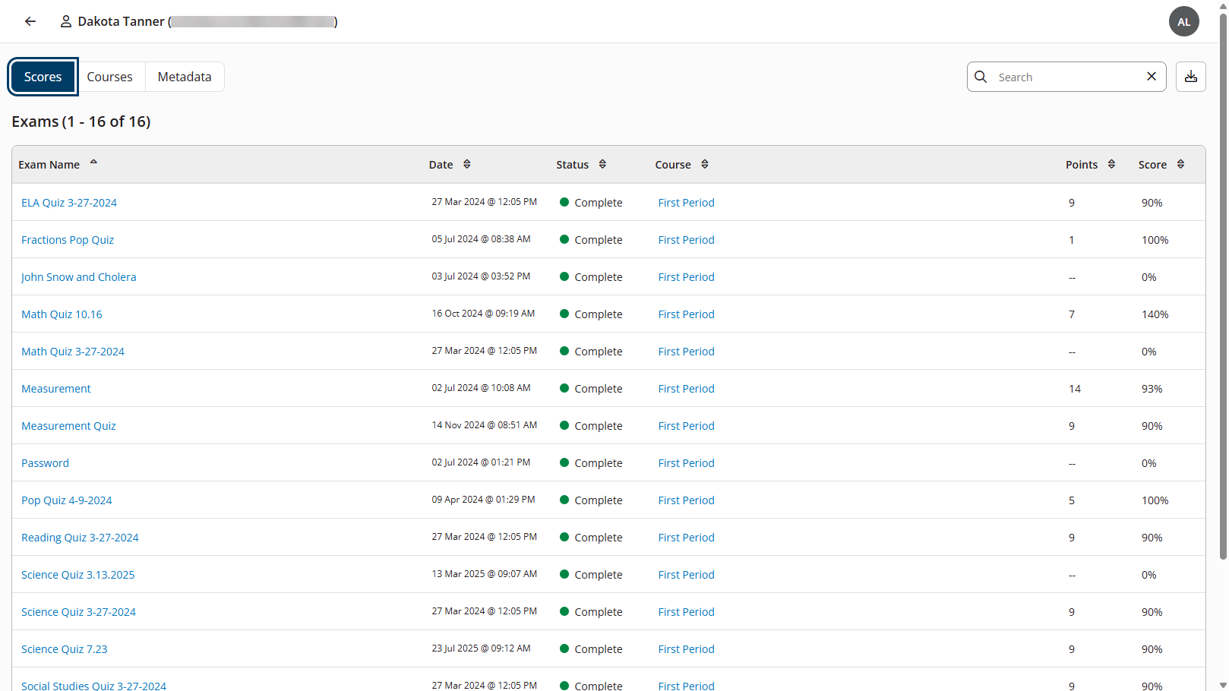Image resolution: width=1229 pixels, height=691 pixels.
Task: Open the Fractions Pop Quiz exam
Action: [x=68, y=239]
